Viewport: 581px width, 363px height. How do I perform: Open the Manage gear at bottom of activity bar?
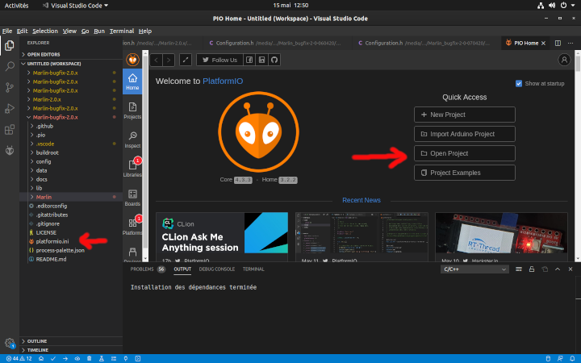click(x=10, y=343)
